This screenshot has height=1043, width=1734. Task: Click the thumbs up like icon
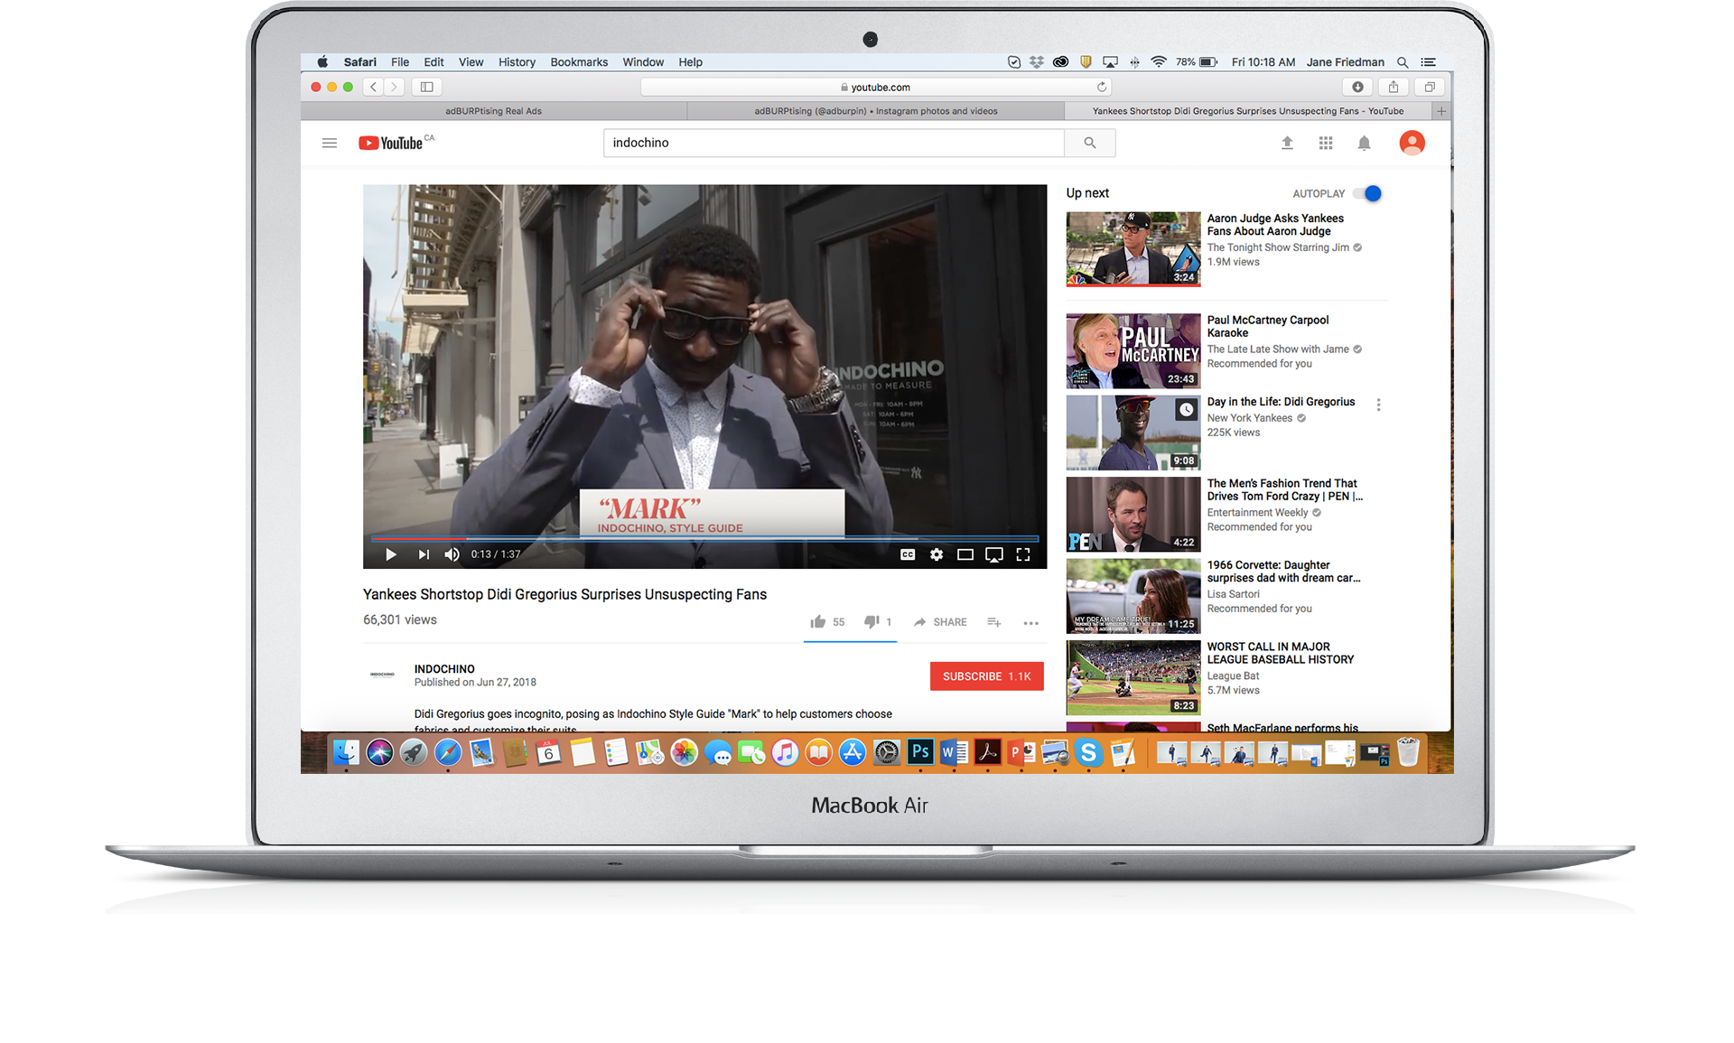(x=818, y=621)
